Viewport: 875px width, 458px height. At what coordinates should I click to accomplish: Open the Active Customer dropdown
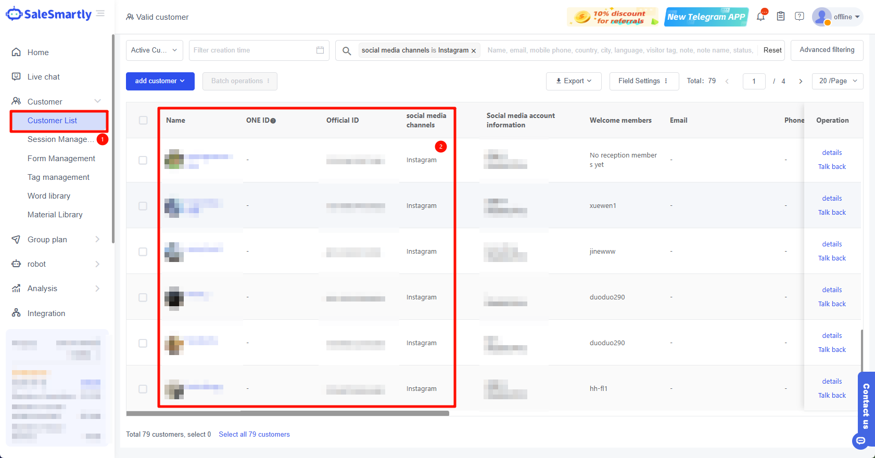(154, 50)
